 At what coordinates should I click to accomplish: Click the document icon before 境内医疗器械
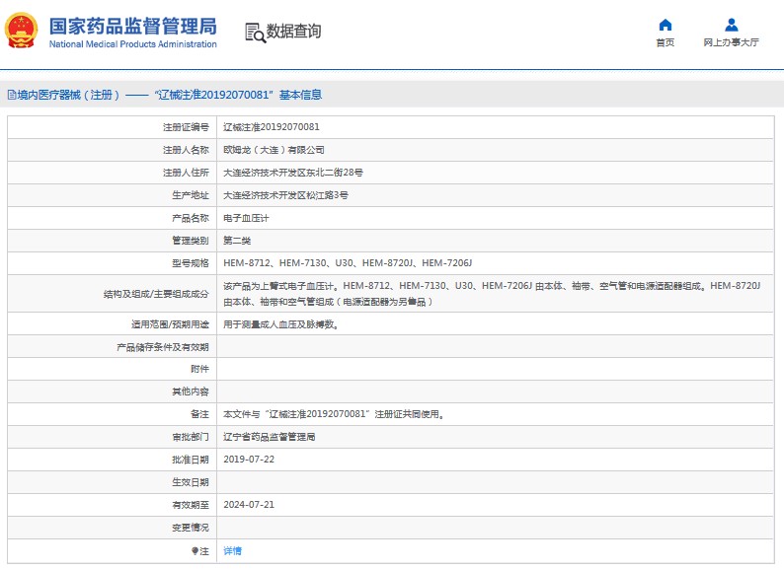12,95
